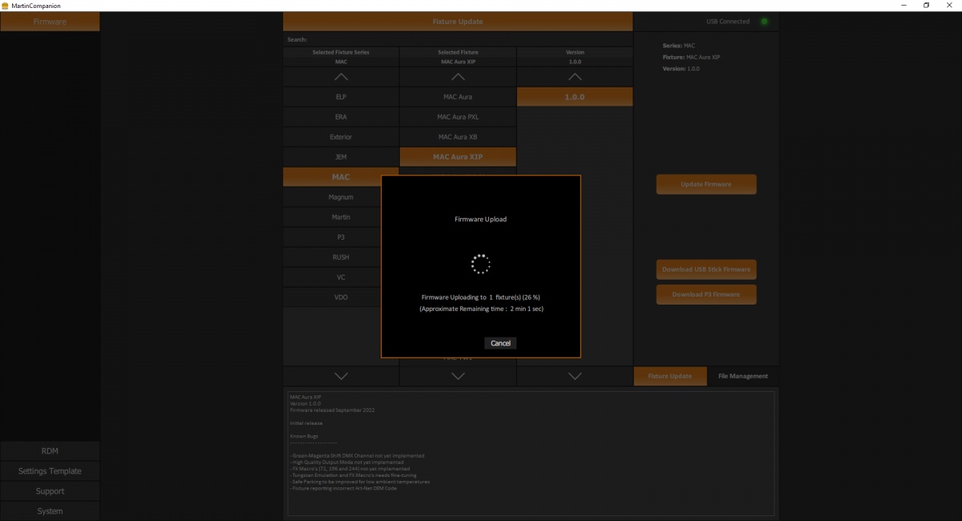Click the 'Green-Magenta Shift DMX Channel' bug line

358,455
